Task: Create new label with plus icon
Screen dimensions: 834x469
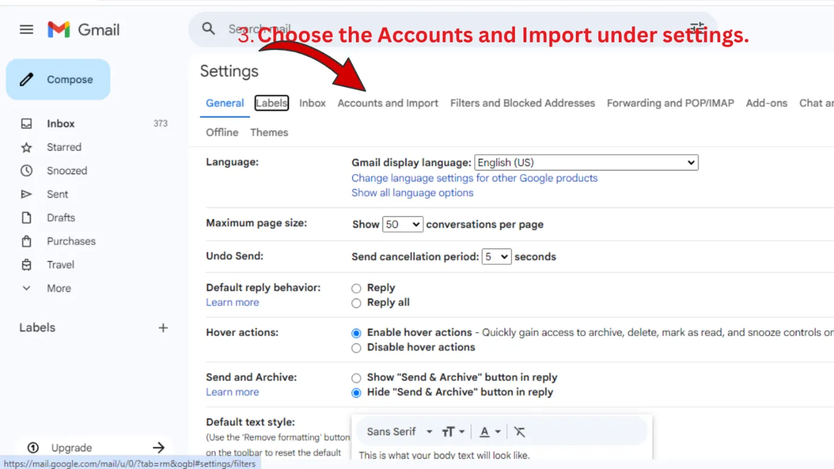Action: click(x=163, y=328)
